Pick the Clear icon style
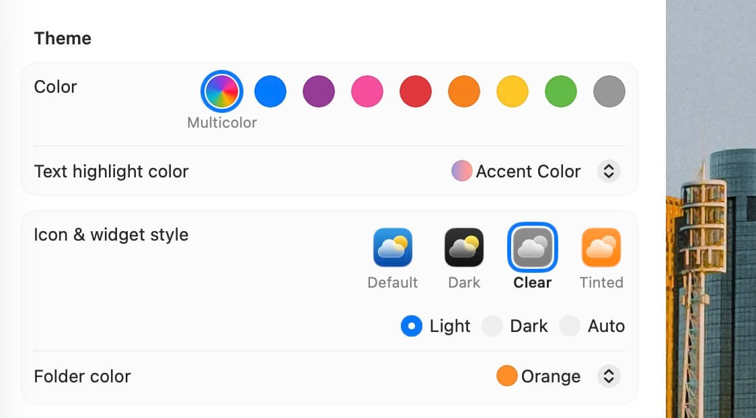Image resolution: width=756 pixels, height=418 pixels. (x=533, y=248)
